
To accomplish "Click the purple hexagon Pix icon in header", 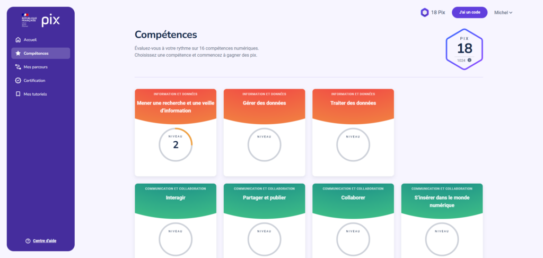I will 424,13.
